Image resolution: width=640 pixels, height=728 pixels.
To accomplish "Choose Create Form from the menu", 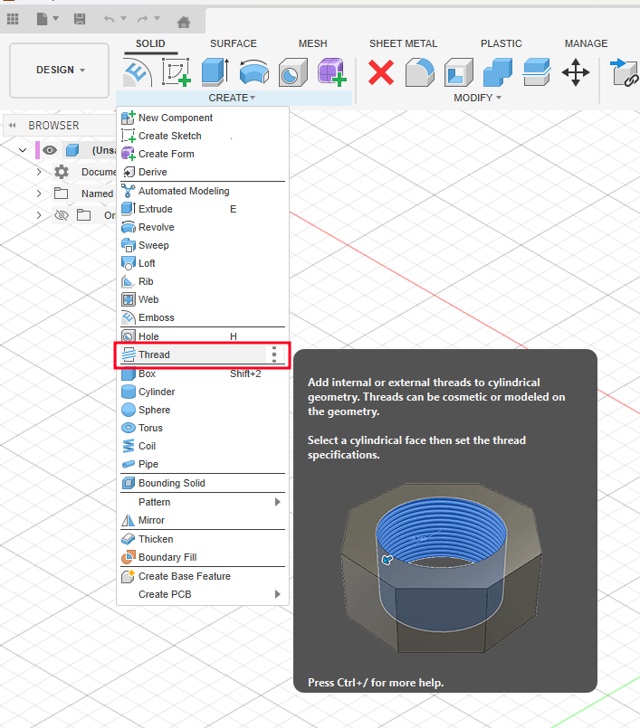I will click(x=203, y=154).
